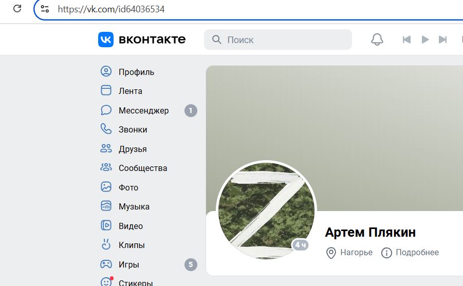Click the location pin icon
The image size is (463, 286).
tap(331, 253)
